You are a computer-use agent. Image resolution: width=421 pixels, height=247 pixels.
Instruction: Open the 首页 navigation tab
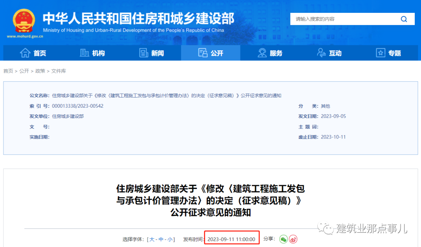33,53
